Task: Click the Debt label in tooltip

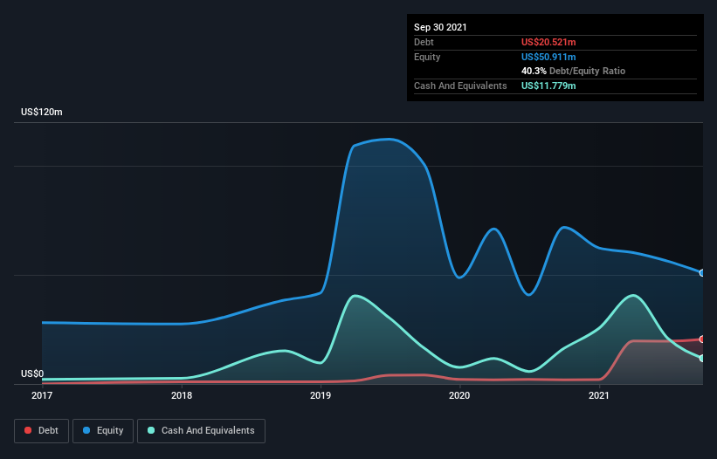Action: pos(424,42)
